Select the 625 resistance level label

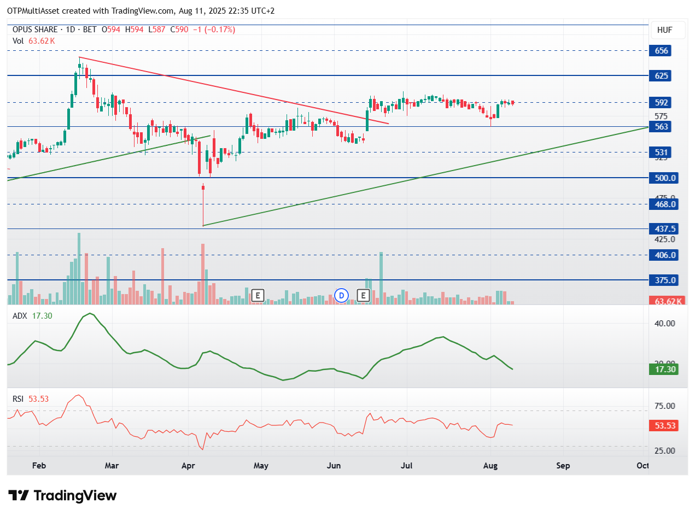662,75
